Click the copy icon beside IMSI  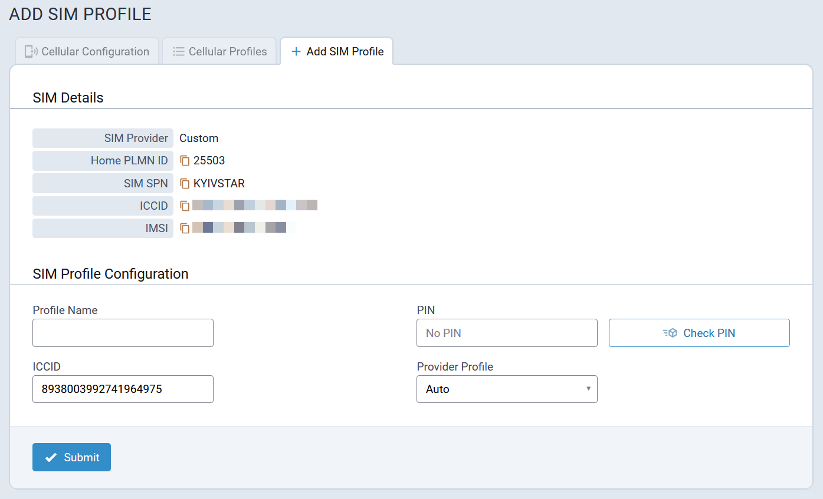[x=185, y=229]
